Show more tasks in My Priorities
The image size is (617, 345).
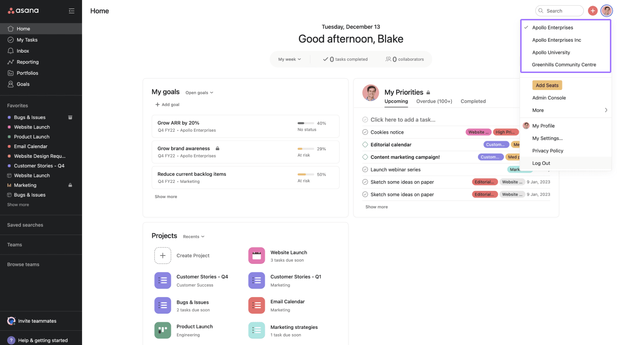tap(376, 207)
